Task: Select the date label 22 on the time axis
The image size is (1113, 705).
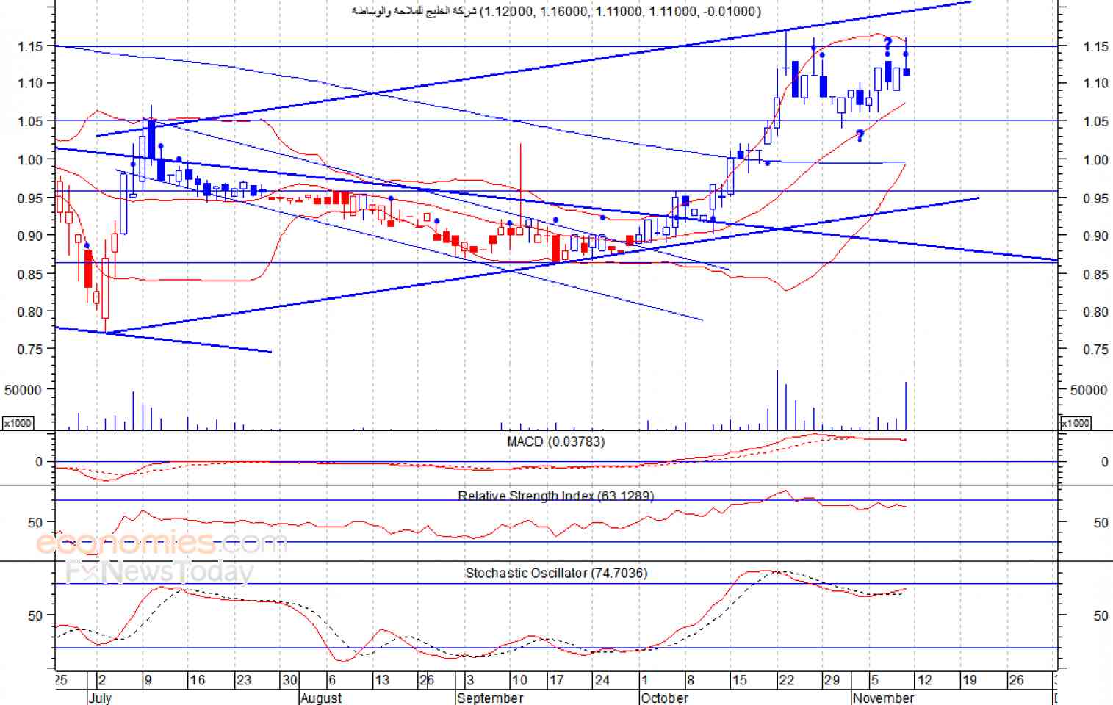Action: tap(787, 680)
